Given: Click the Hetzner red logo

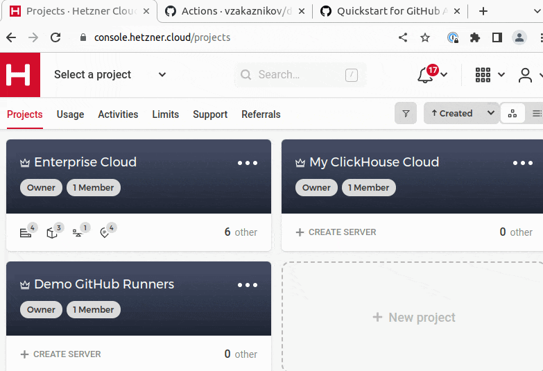Looking at the screenshot, I should [20, 75].
